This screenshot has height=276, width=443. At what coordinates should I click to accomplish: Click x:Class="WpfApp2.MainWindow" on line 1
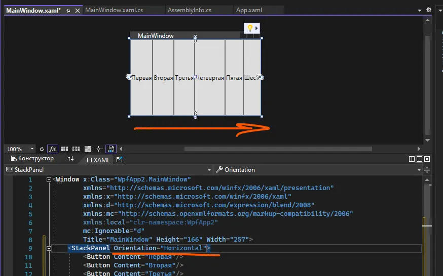pyautogui.click(x=137, y=179)
